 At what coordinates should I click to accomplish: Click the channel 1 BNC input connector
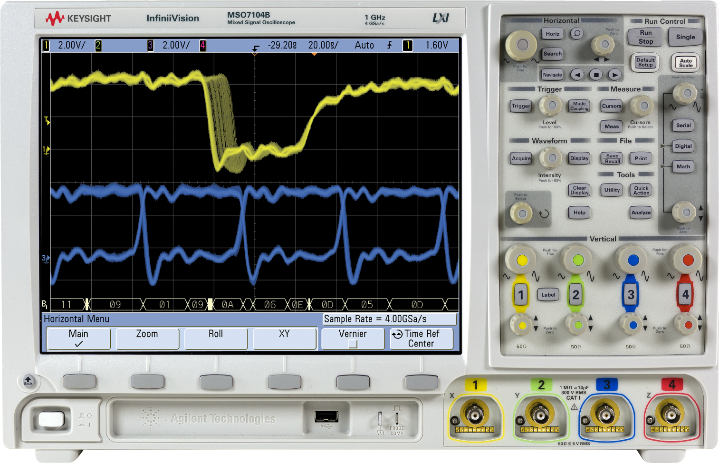(474, 415)
